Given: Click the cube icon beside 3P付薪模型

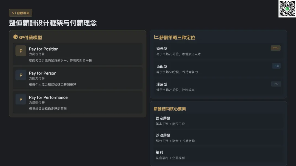Looking at the screenshot, I should coord(15,37).
